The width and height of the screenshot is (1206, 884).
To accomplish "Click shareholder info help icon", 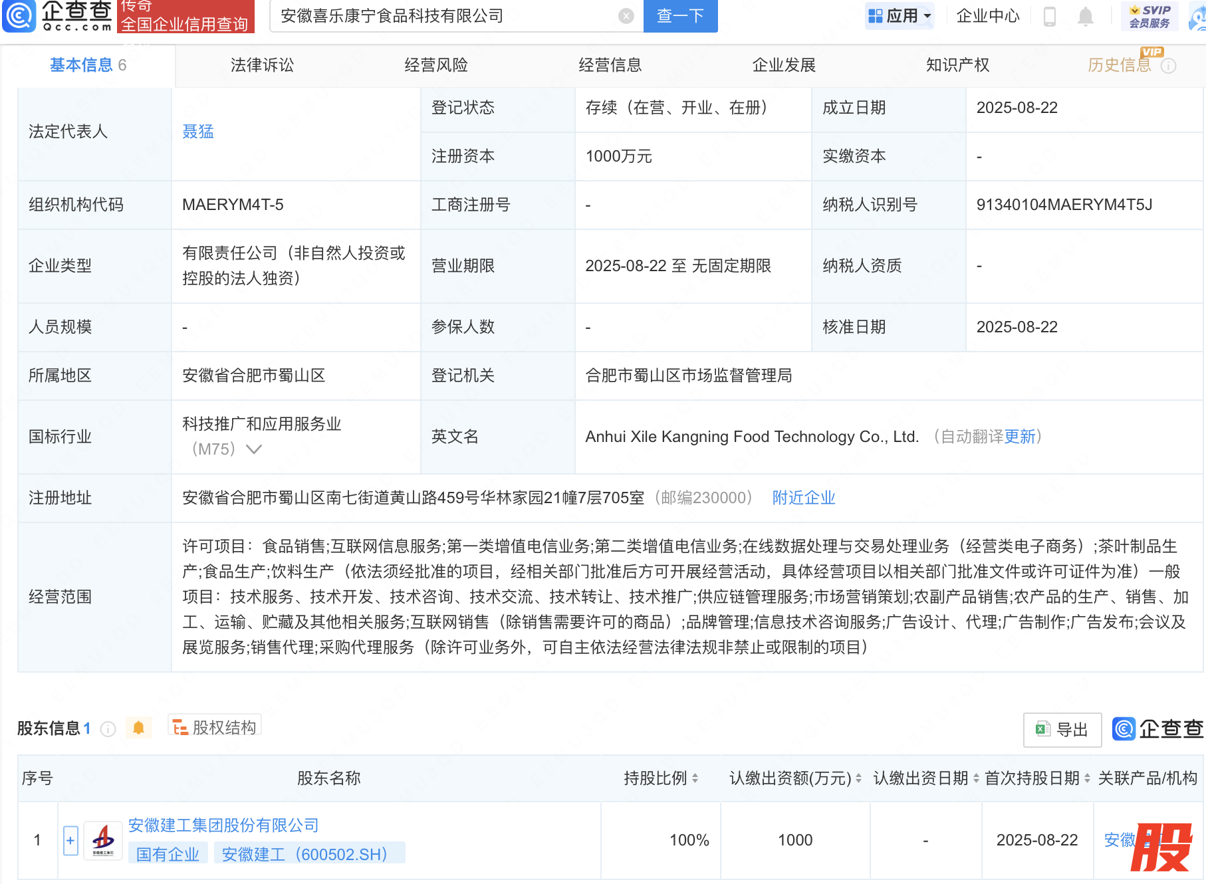I will [x=108, y=729].
